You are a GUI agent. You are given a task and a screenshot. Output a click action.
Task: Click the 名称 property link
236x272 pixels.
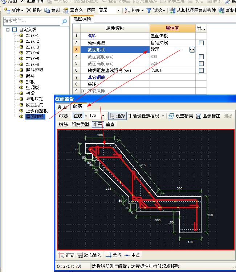92,36
